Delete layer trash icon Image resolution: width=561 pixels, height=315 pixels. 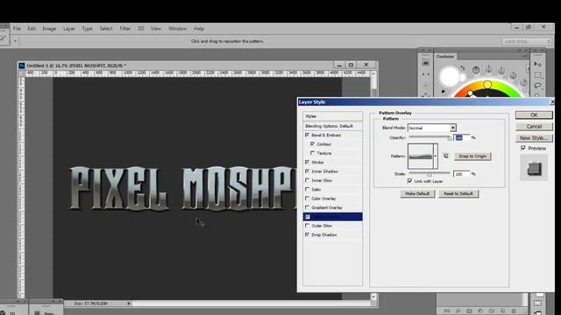coord(514,311)
